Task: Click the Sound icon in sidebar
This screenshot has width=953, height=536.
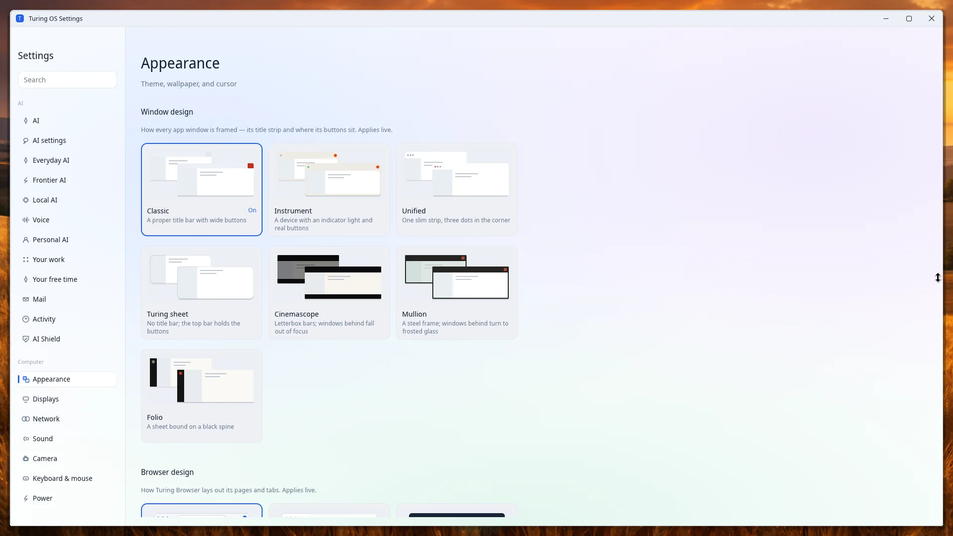Action: click(x=26, y=439)
